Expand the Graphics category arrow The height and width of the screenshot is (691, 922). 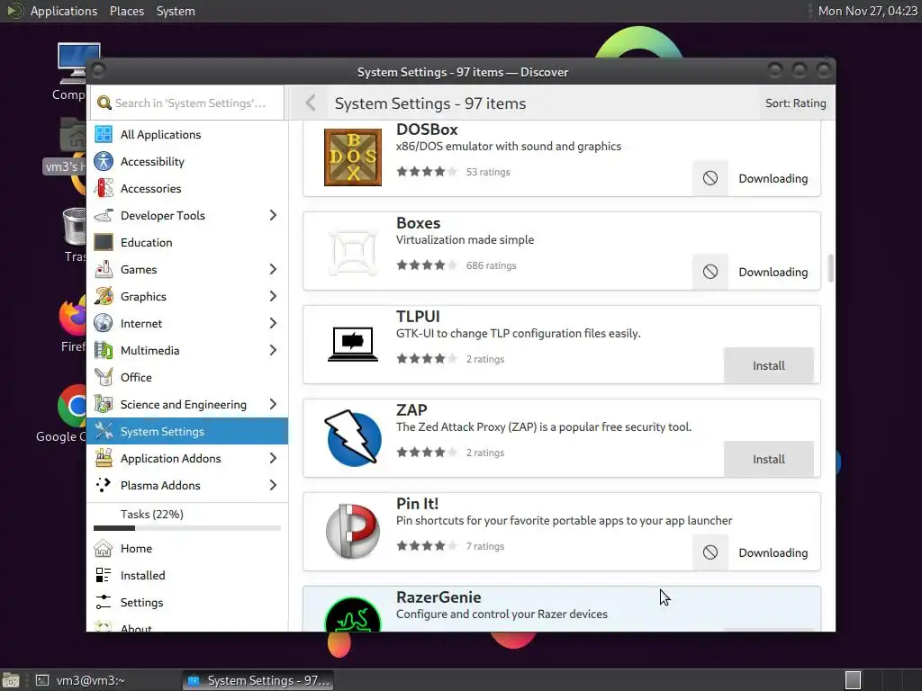(273, 297)
